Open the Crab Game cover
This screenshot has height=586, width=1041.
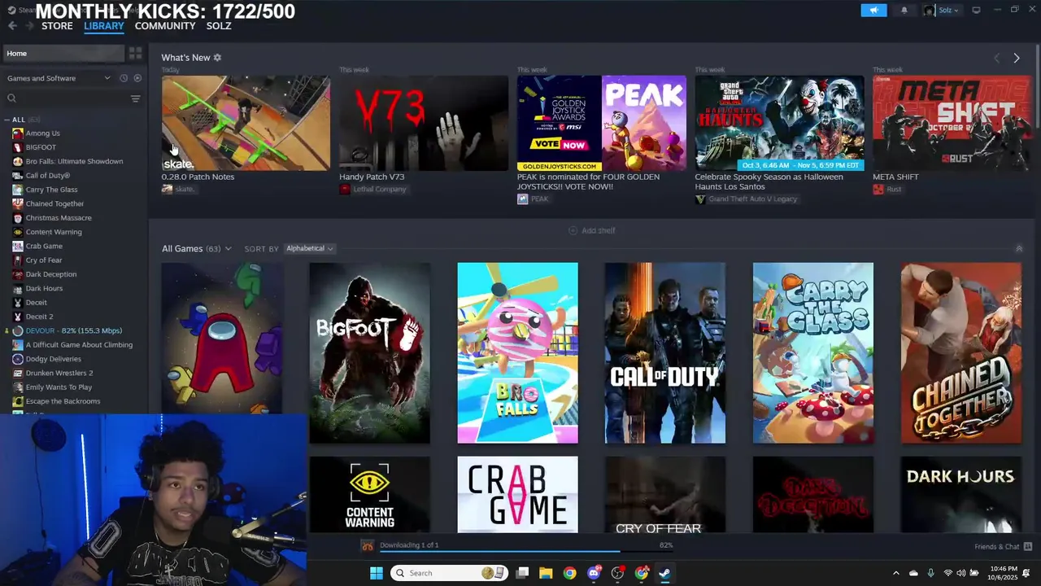pyautogui.click(x=518, y=495)
